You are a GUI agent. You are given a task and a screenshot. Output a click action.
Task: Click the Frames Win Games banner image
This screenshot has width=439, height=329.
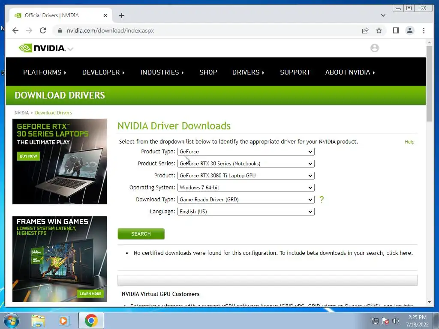pyautogui.click(x=59, y=259)
